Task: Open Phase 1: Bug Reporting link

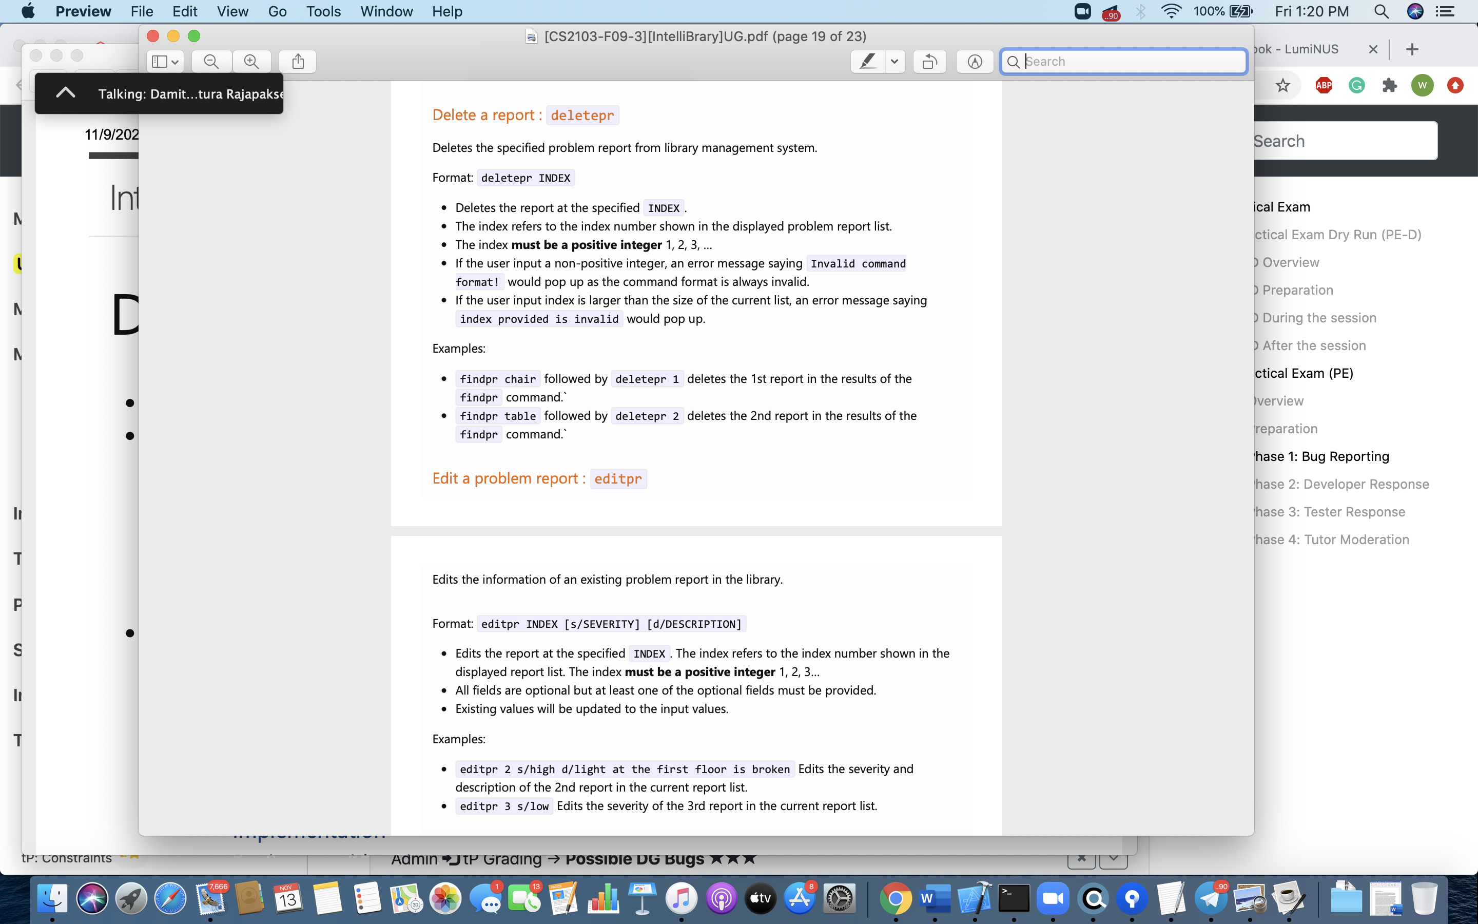Action: [1320, 456]
